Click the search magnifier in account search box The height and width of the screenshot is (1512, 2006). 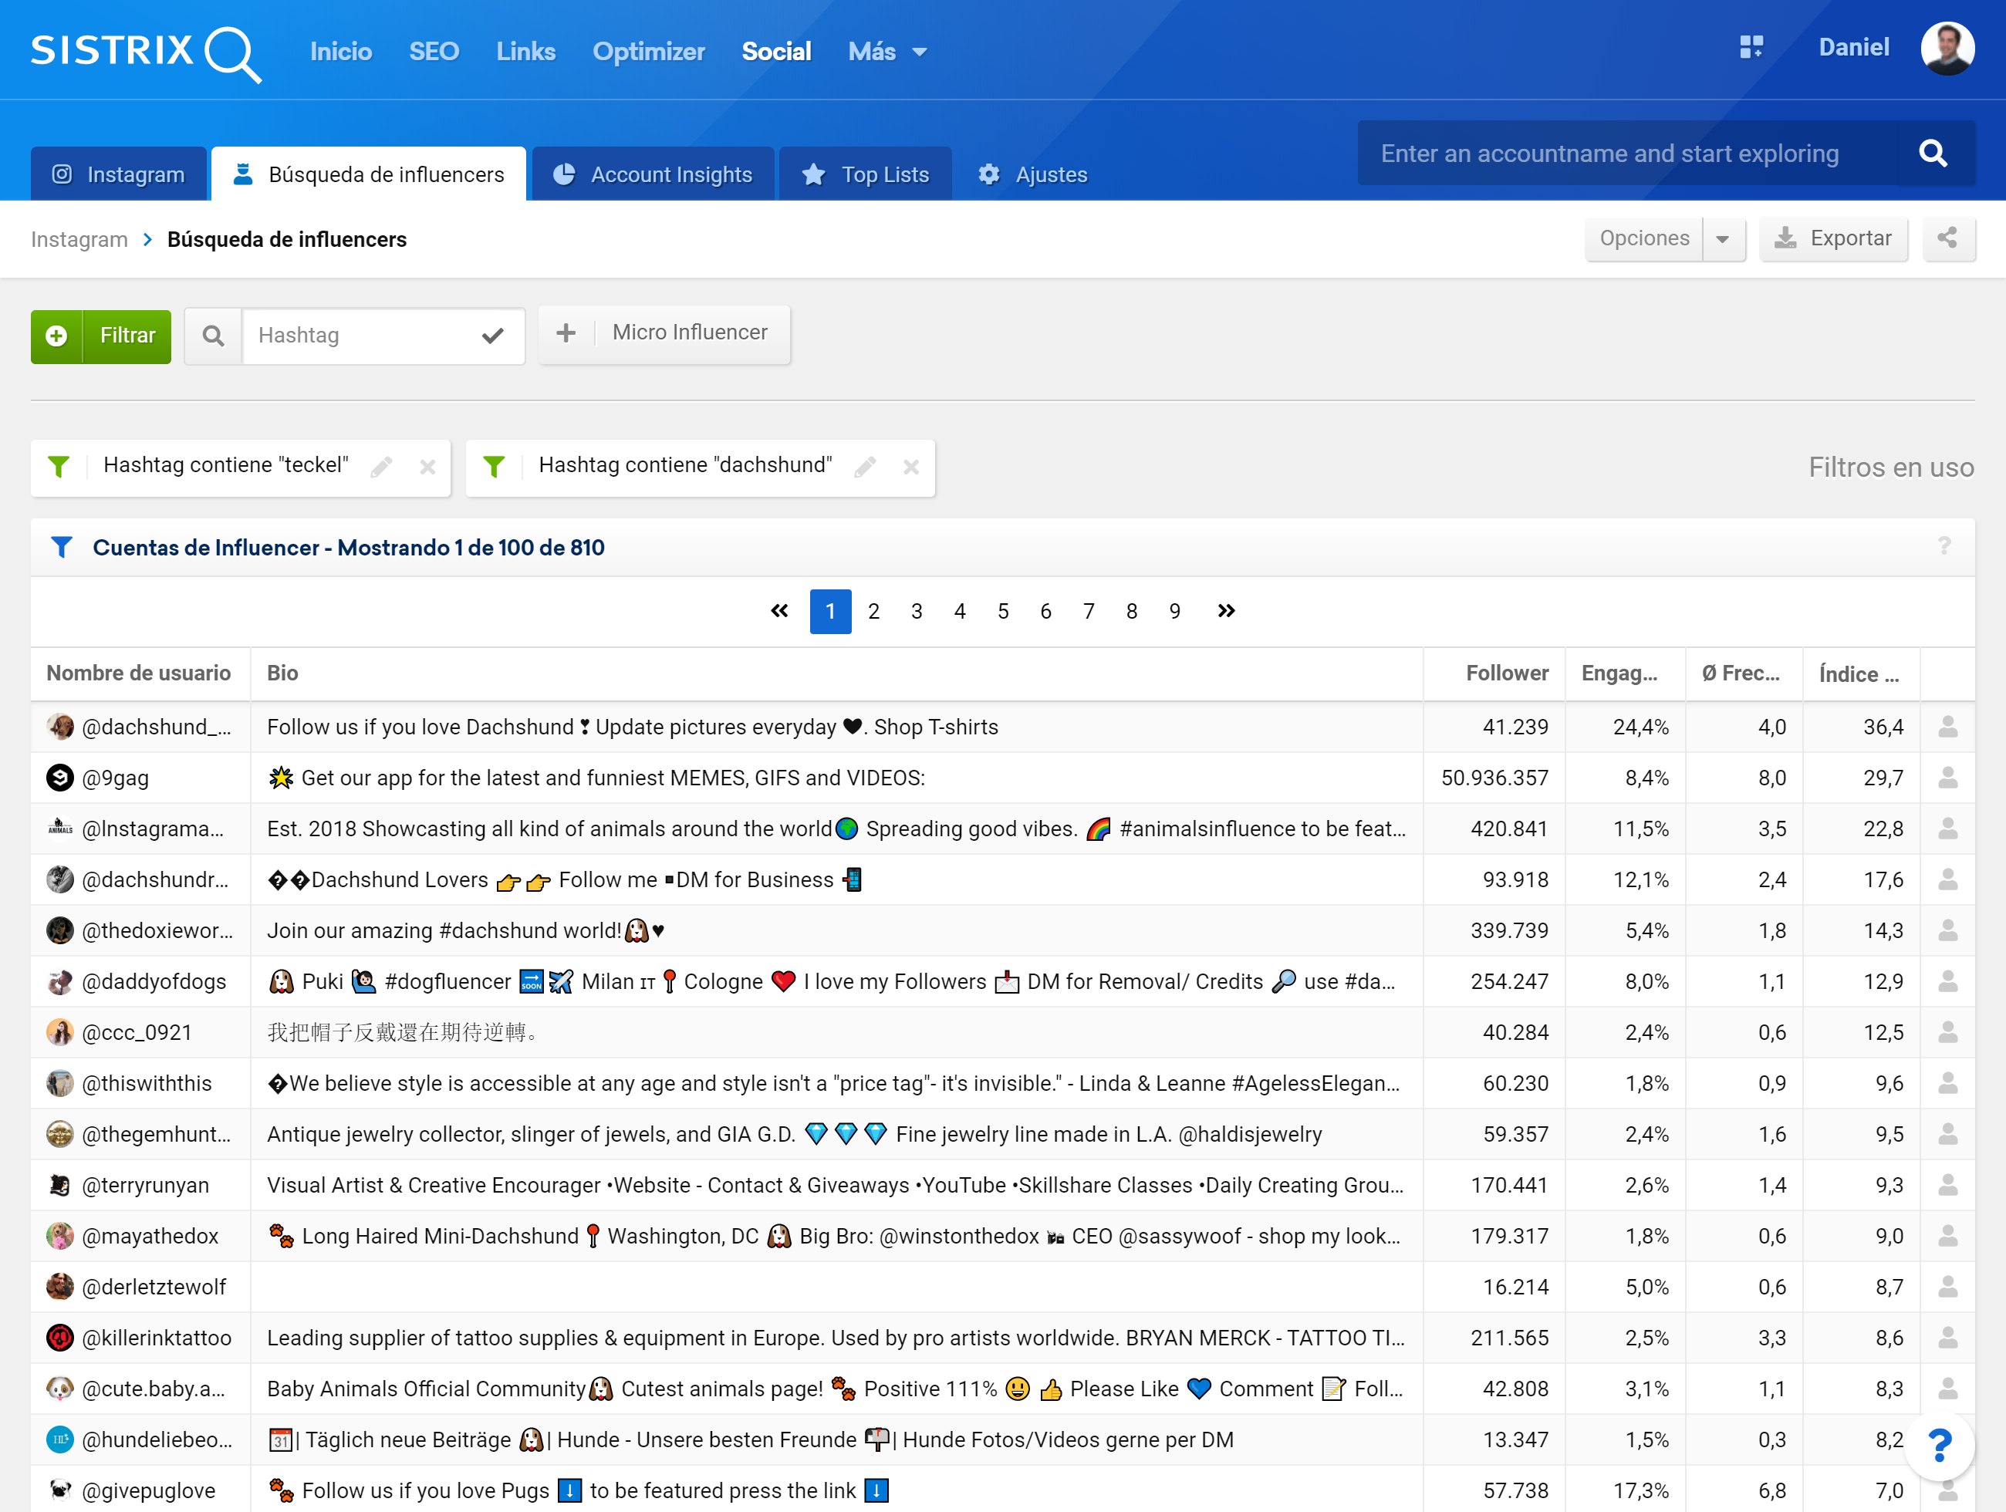point(1933,154)
